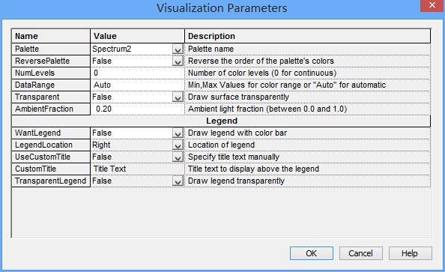The image size is (445, 272).
Task: Click the Cancel button
Action: [360, 253]
